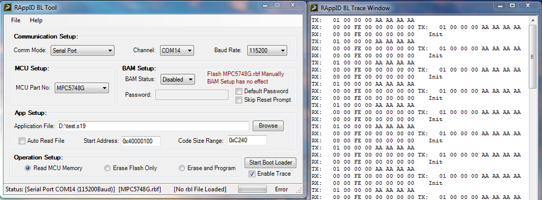Select the Erase Flash Only radio button
This screenshot has height=200, width=542.
pos(107,168)
